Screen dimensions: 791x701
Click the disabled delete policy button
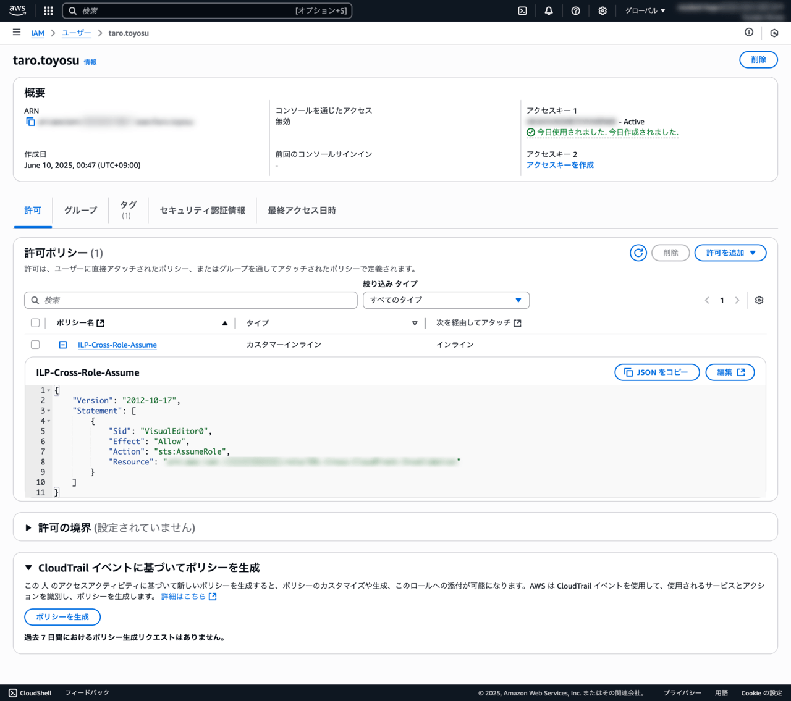(670, 253)
